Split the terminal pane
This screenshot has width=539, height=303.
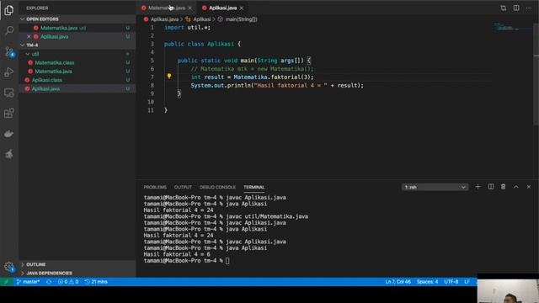click(x=490, y=187)
